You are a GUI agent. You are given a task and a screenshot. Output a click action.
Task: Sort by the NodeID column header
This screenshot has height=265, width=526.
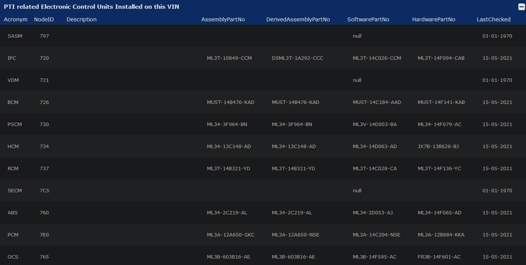pyautogui.click(x=44, y=19)
